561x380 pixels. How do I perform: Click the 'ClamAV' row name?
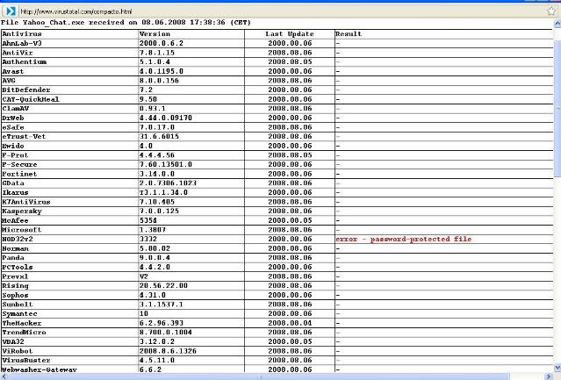pyautogui.click(x=16, y=109)
